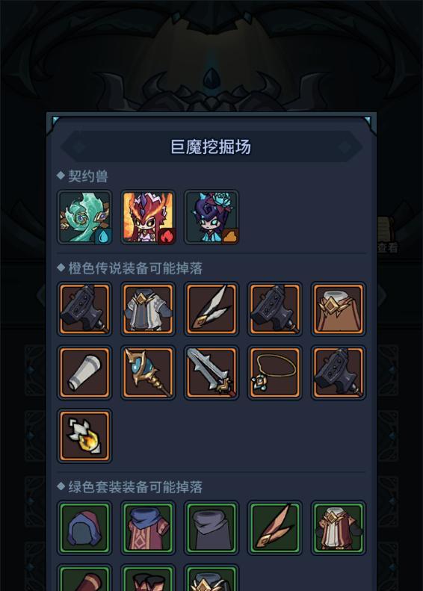Screen dimensions: 423x591
Task: Open the orange gold necklace item
Action: point(275,372)
